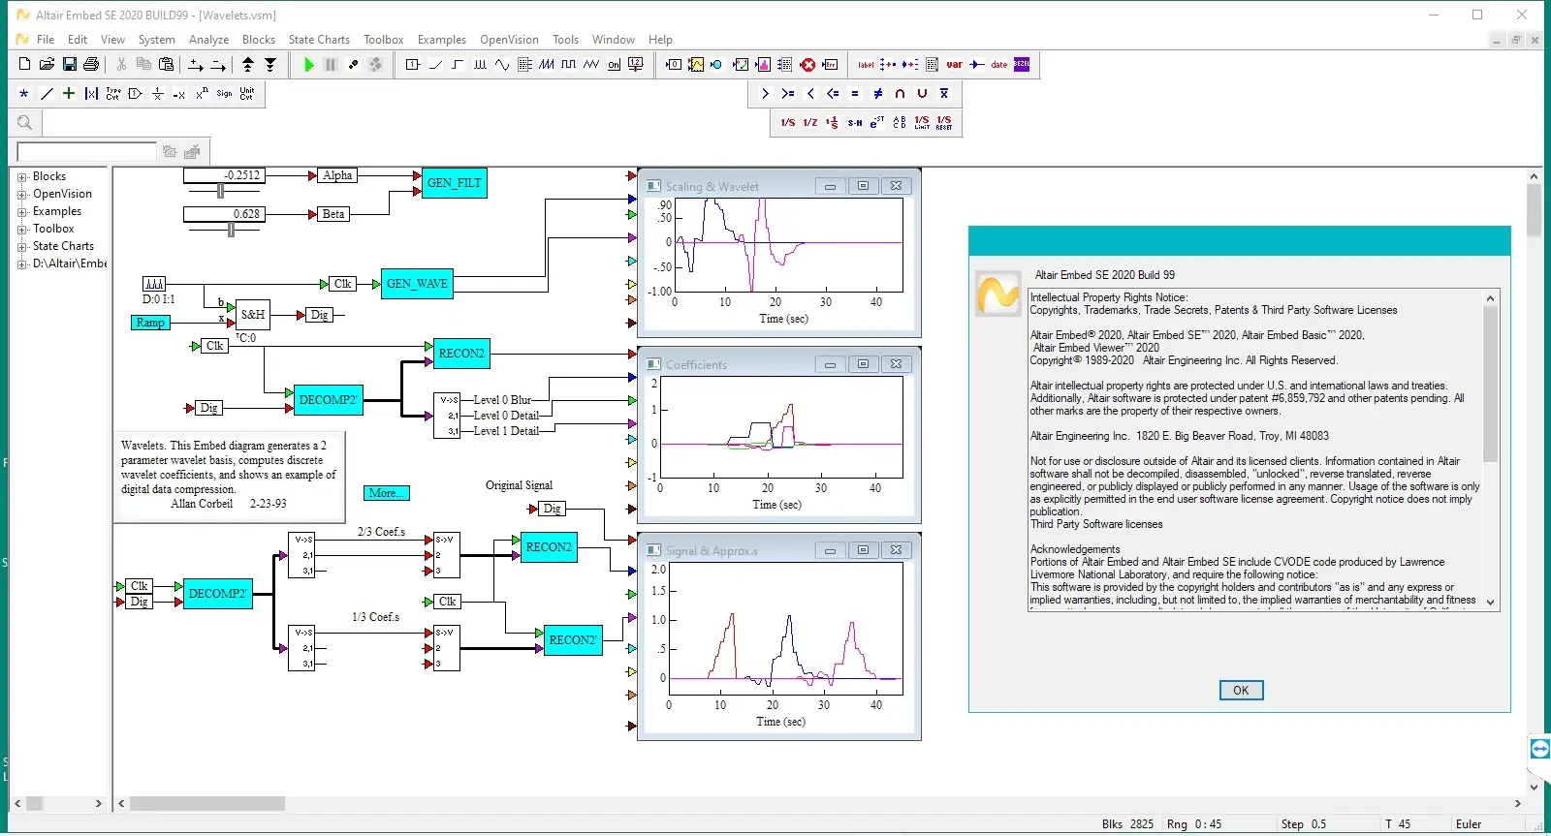Create a new diagram with the New icon
The image size is (1551, 836).
pos(25,65)
